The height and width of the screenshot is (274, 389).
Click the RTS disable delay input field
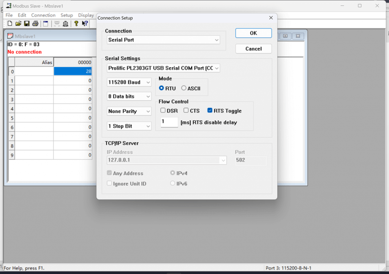pos(169,122)
